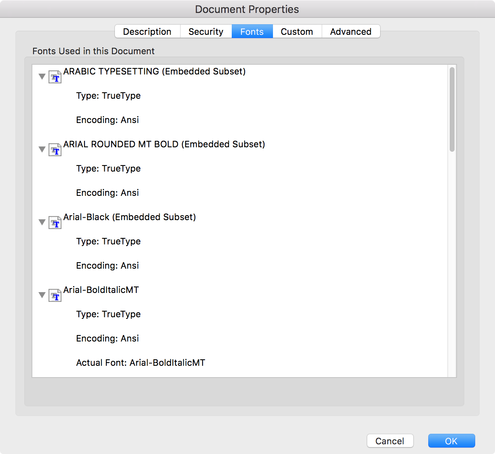Select the Arial-Black font entry
Viewport: 495px width, 454px height.
(x=129, y=217)
